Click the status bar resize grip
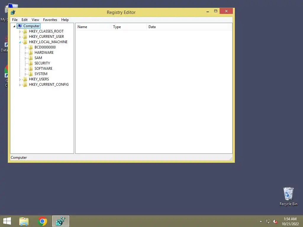Image resolution: width=303 pixels, height=227 pixels. (231, 159)
